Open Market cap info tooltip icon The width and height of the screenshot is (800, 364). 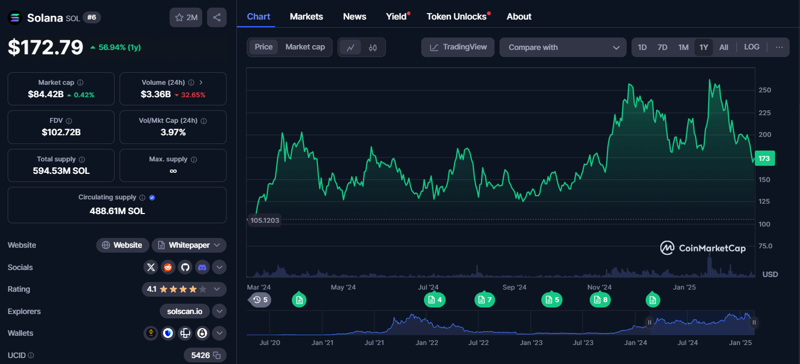click(80, 83)
